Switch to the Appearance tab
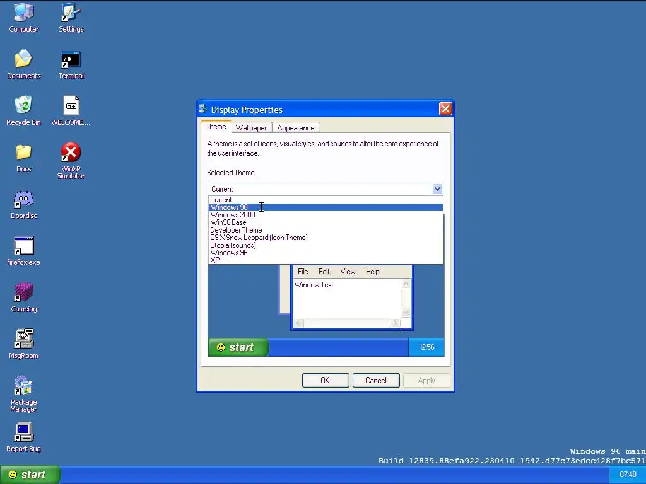Image resolution: width=646 pixels, height=484 pixels. click(x=295, y=127)
